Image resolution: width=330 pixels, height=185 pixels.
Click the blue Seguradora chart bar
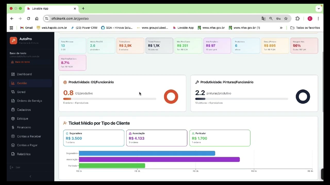pos(147,153)
